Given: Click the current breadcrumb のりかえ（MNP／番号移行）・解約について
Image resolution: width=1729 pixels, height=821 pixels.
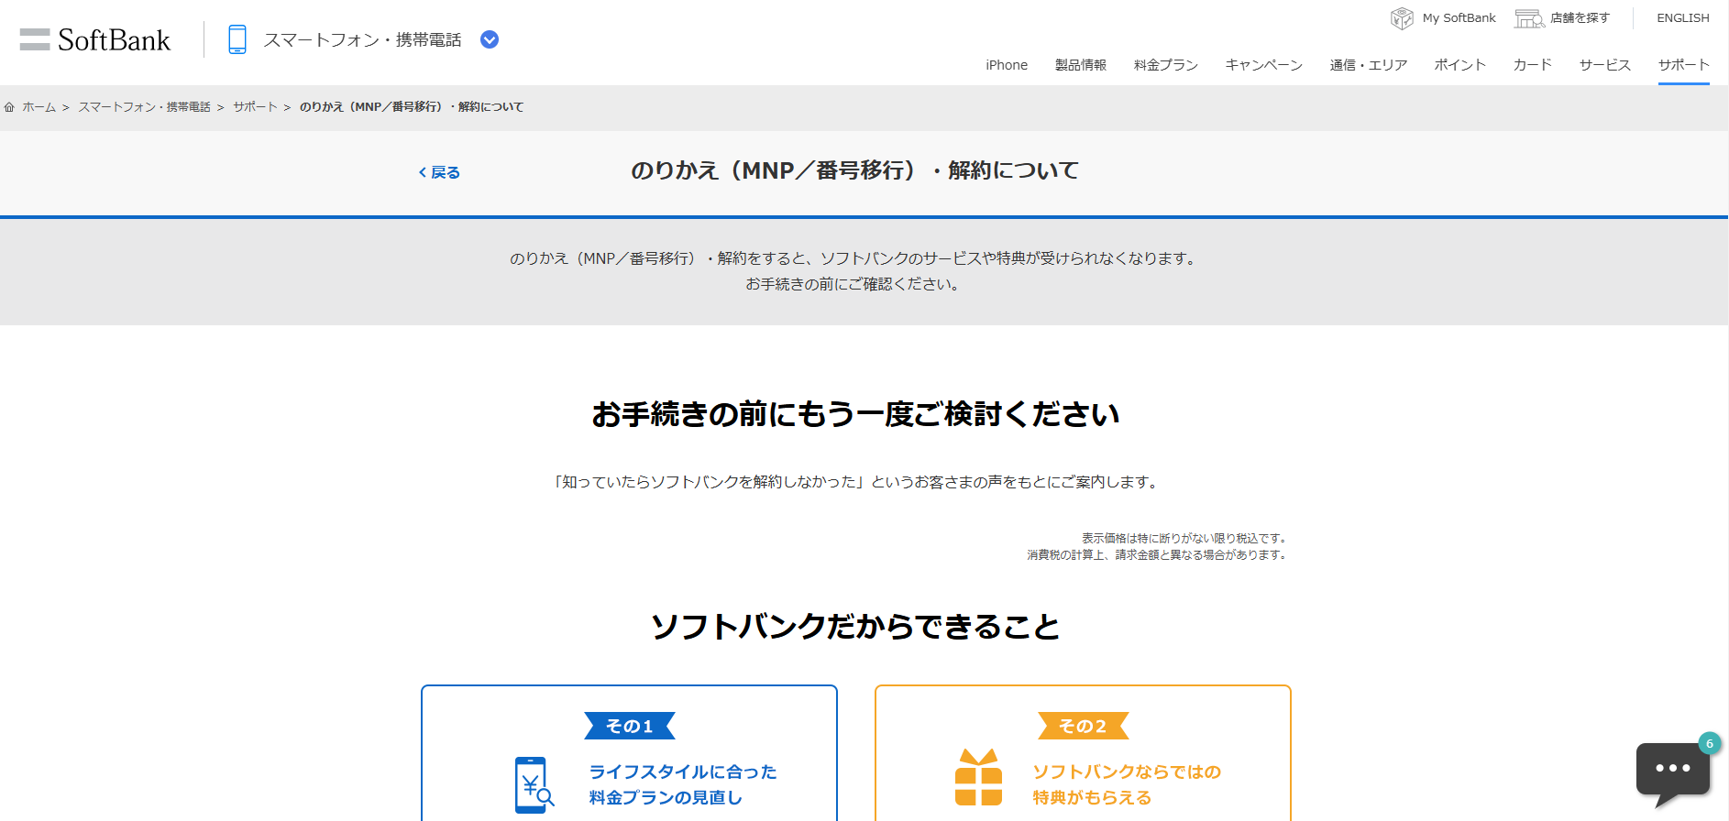Looking at the screenshot, I should [x=412, y=107].
